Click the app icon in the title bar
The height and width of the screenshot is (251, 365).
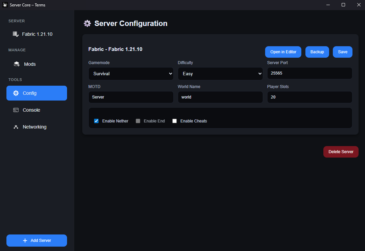4,5
